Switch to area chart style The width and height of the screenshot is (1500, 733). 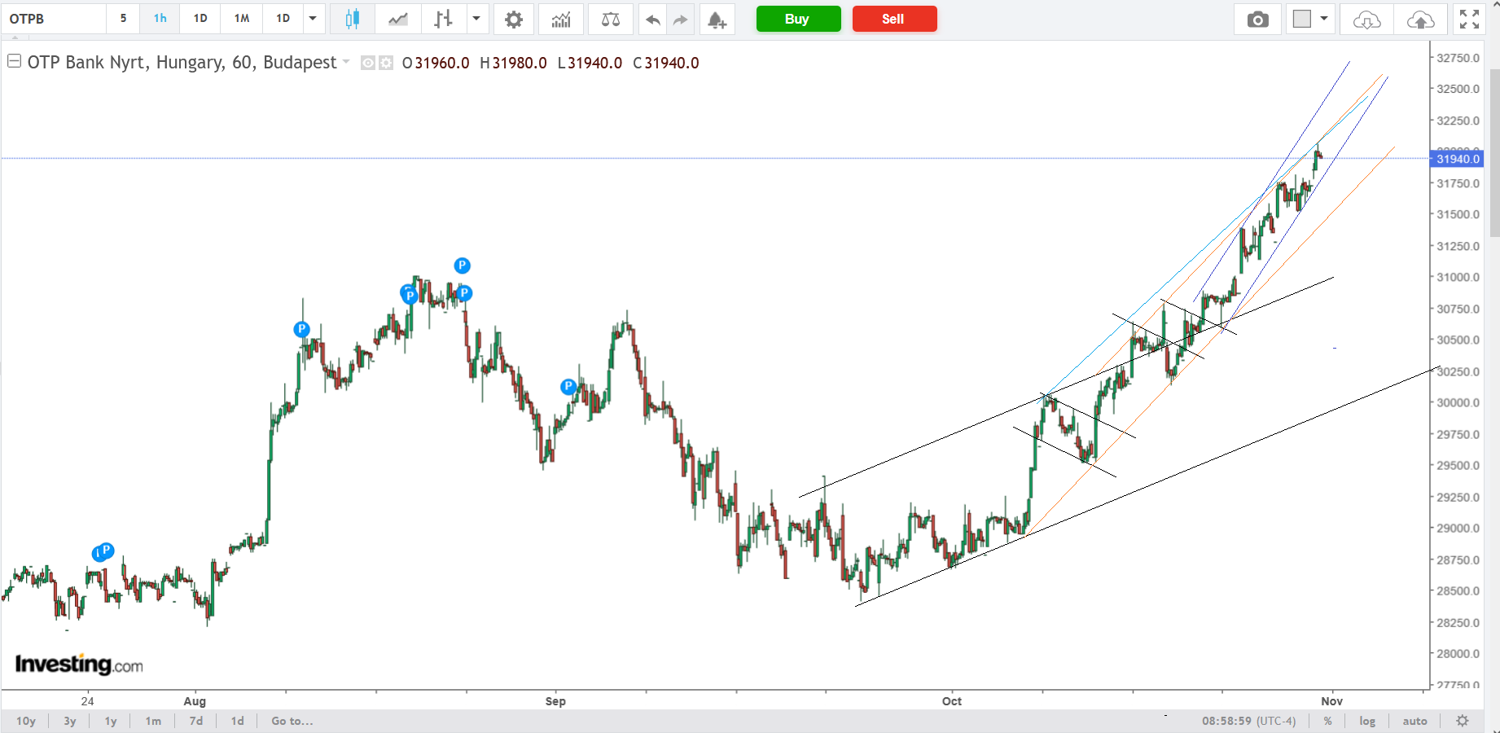398,19
